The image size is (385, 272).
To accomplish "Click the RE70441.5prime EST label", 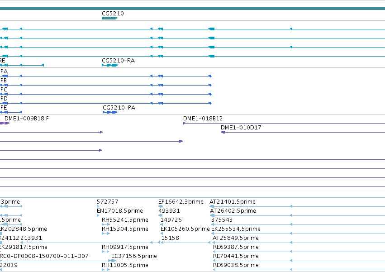I will [x=236, y=256].
